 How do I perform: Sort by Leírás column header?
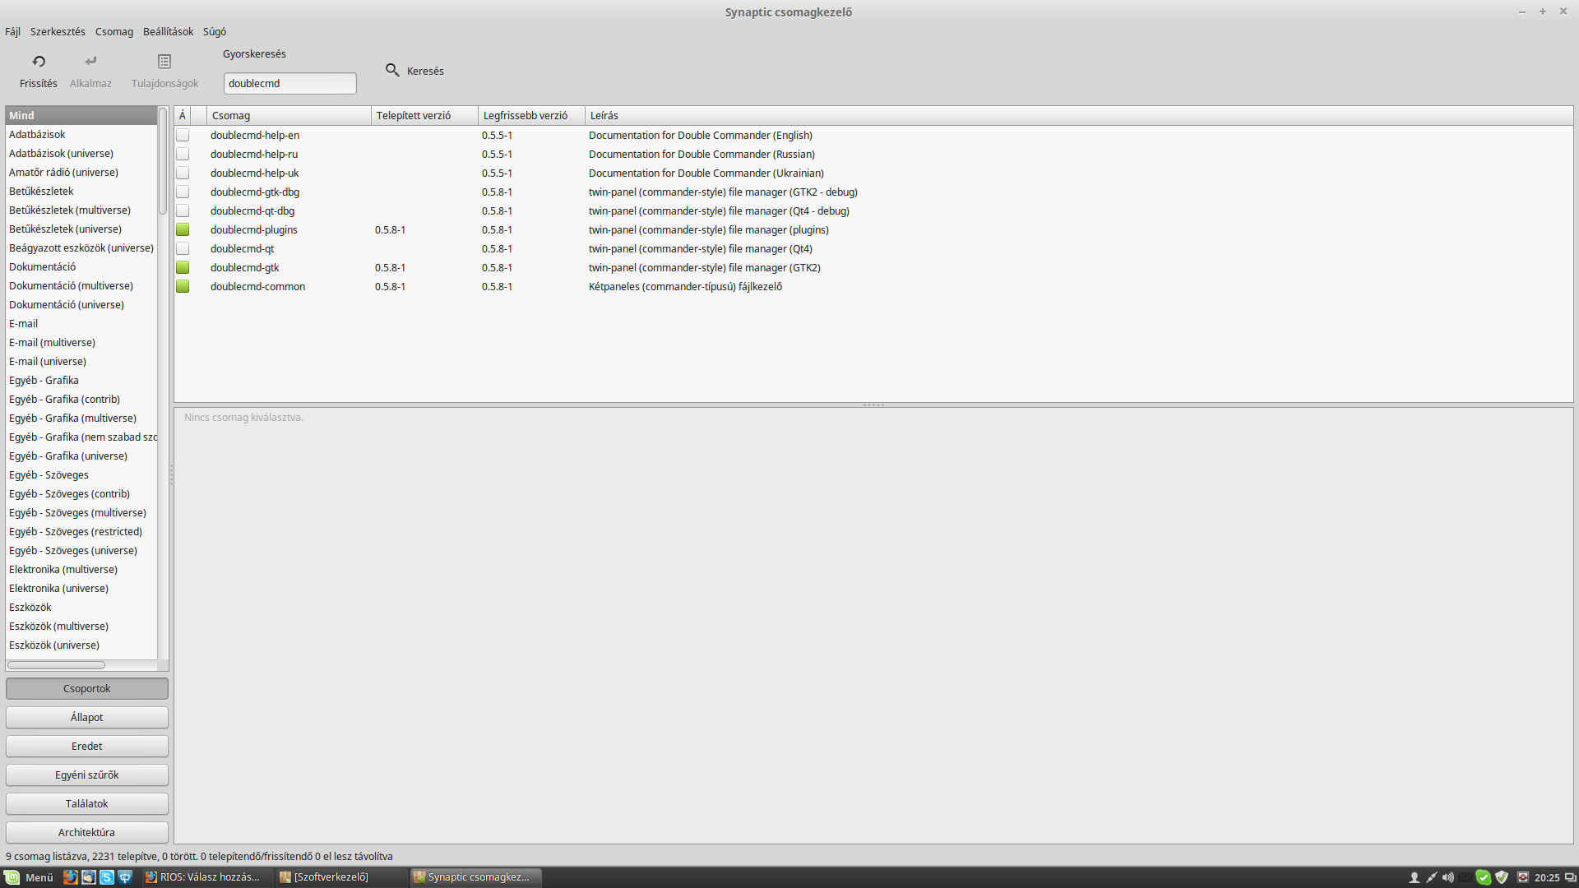tap(1079, 116)
